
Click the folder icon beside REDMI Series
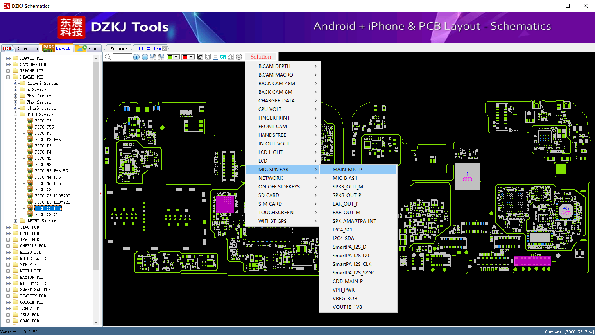(23, 221)
